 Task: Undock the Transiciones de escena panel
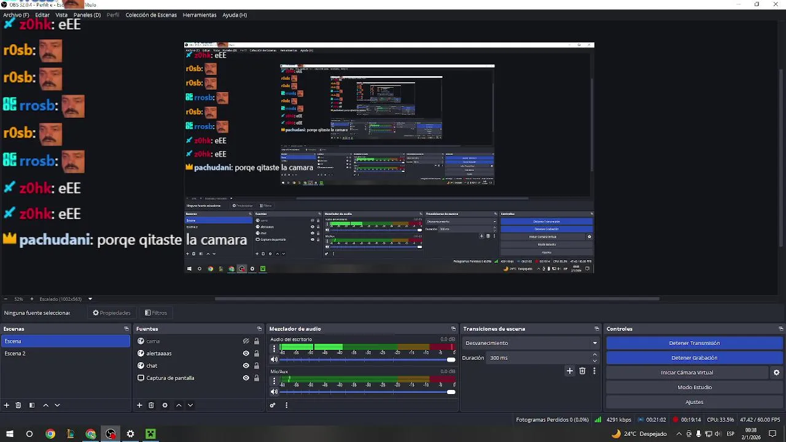tap(596, 329)
